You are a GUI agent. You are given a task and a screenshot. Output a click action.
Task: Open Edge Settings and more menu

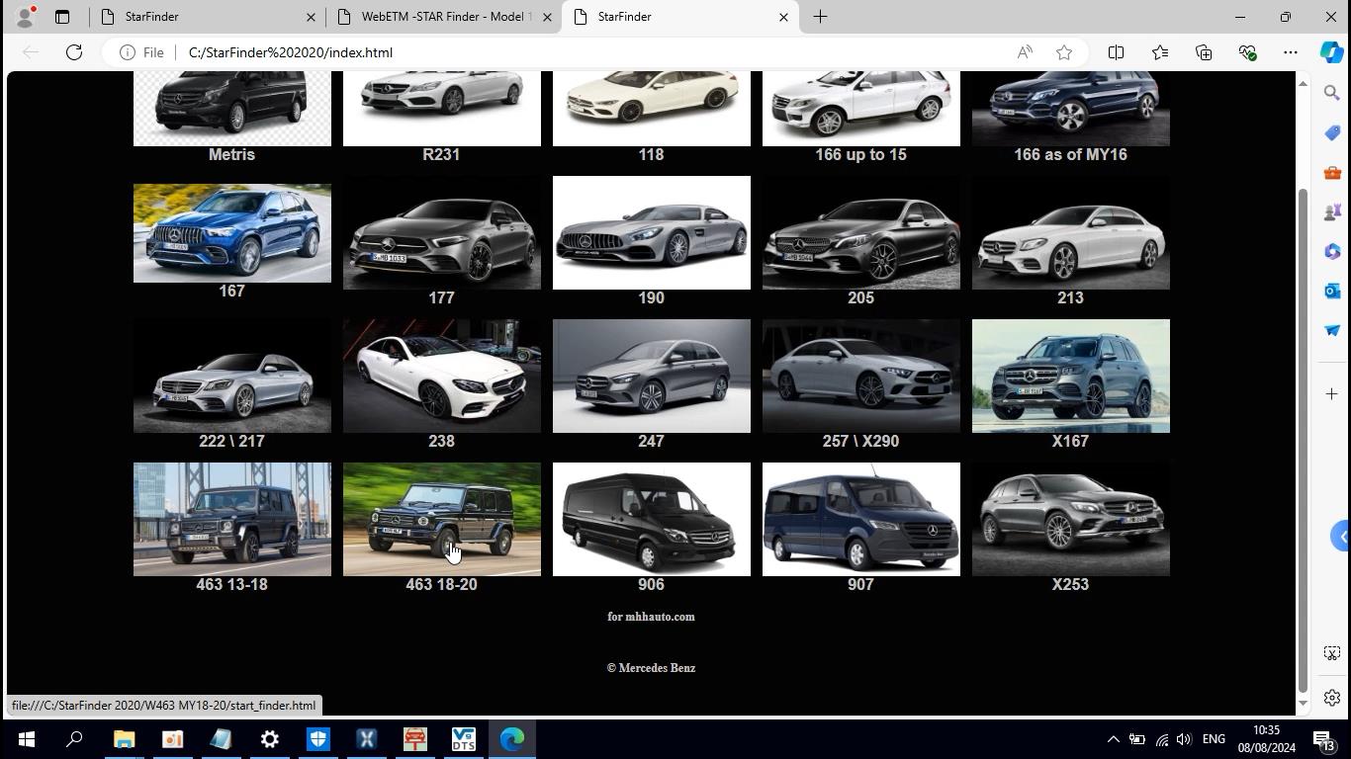(1291, 52)
